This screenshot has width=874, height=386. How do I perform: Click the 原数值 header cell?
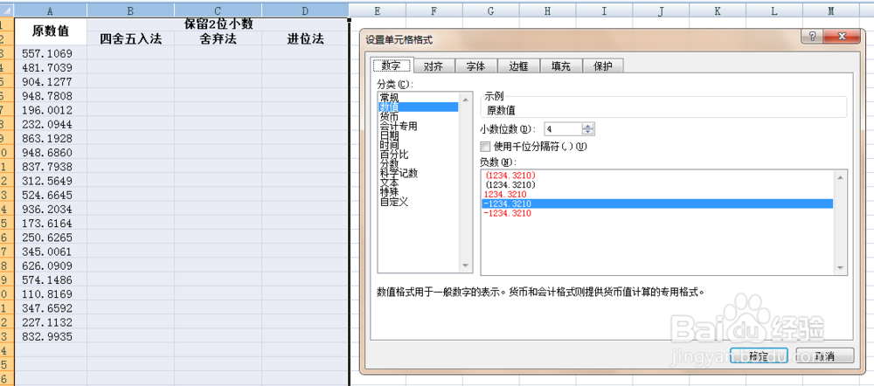(x=51, y=31)
